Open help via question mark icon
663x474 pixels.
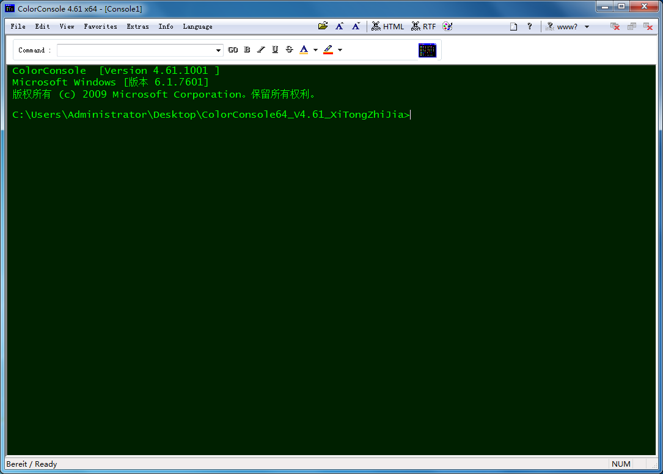(529, 26)
